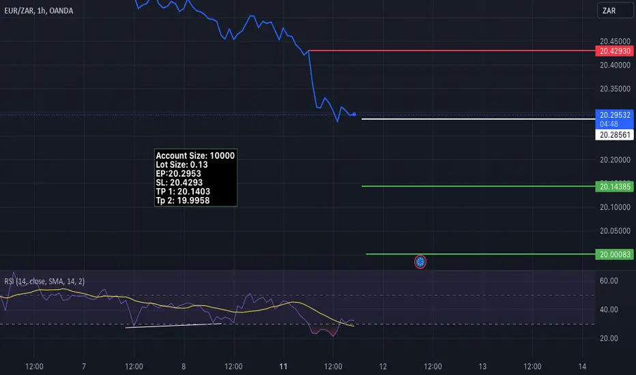Click the date 8 on time axis
636x375 pixels.
[184, 367]
